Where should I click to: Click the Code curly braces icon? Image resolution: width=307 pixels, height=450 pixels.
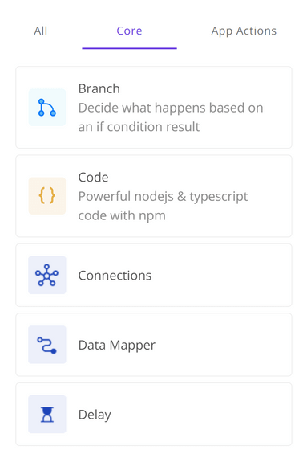click(47, 196)
